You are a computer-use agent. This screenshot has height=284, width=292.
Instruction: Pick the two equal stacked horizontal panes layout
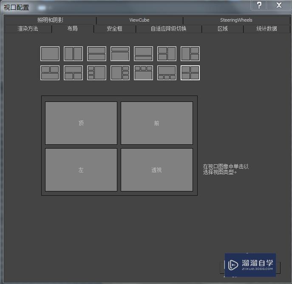point(96,54)
